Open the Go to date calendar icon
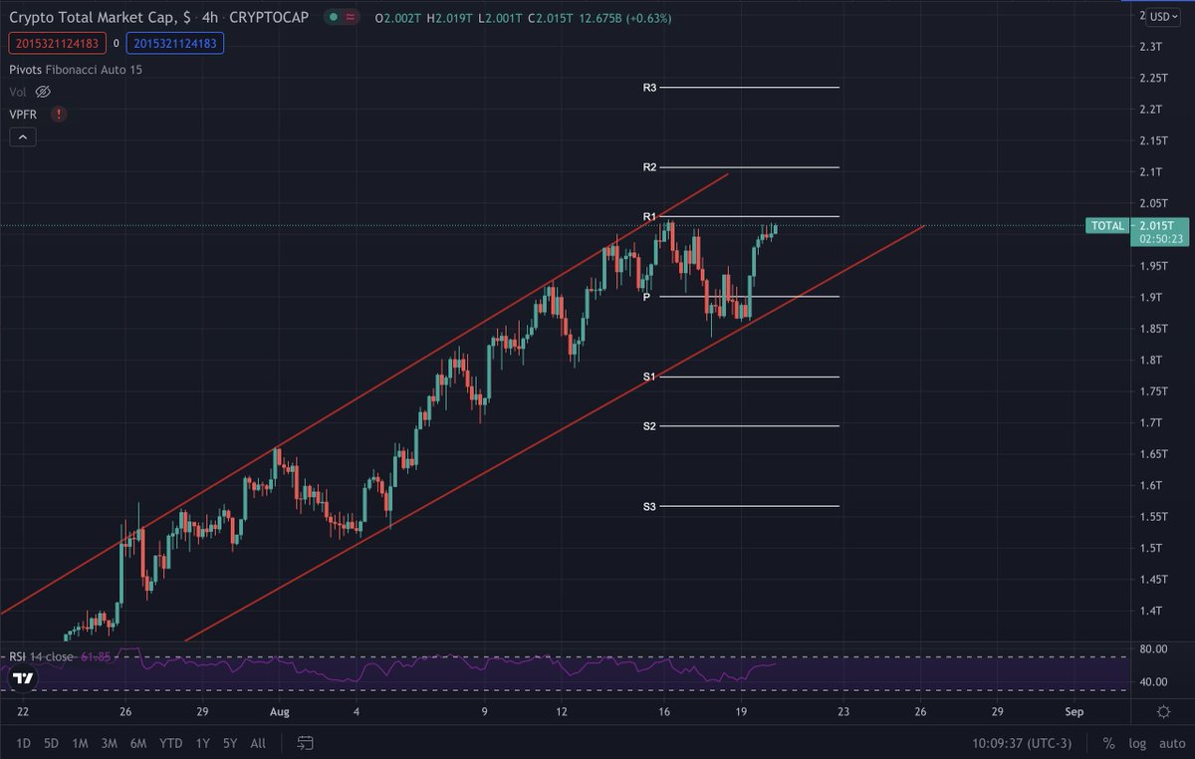 coord(306,743)
